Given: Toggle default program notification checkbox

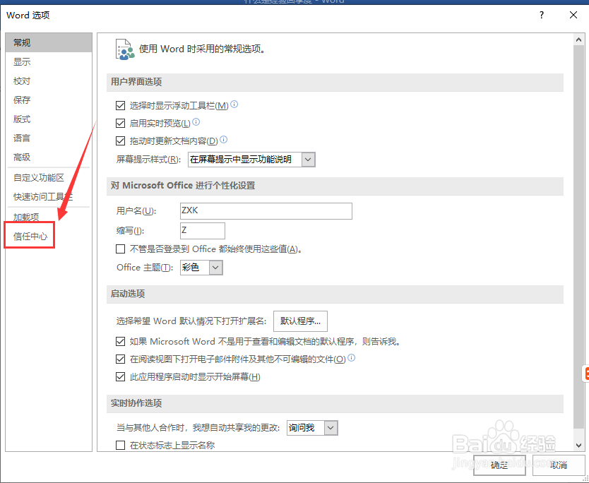Looking at the screenshot, I should pyautogui.click(x=120, y=341).
